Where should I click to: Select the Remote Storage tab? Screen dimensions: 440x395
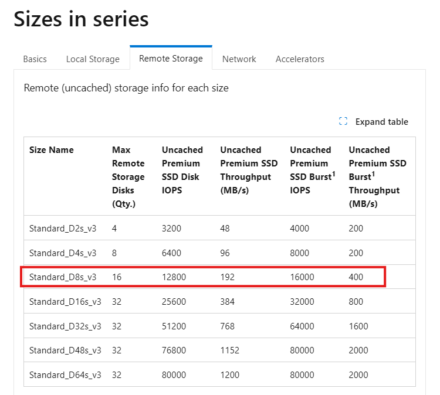pos(171,59)
